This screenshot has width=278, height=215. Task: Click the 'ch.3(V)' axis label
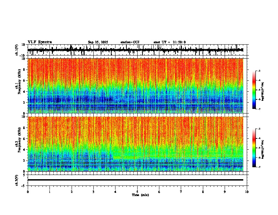(17, 180)
